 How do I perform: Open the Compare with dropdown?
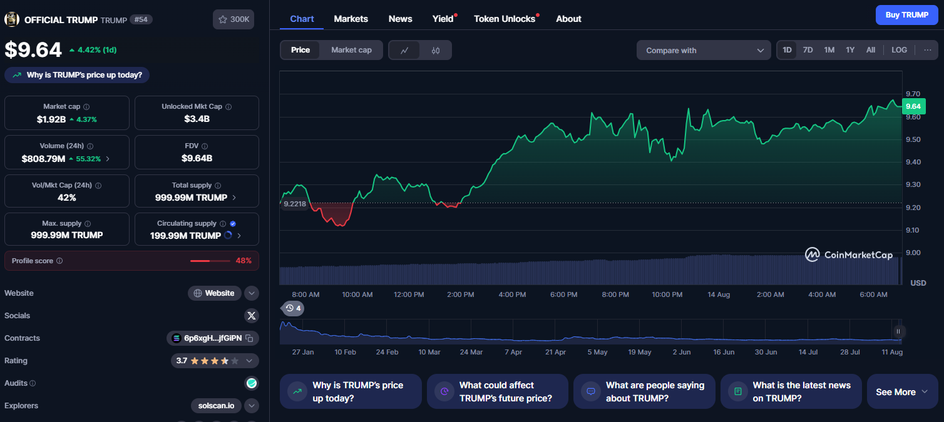point(704,51)
